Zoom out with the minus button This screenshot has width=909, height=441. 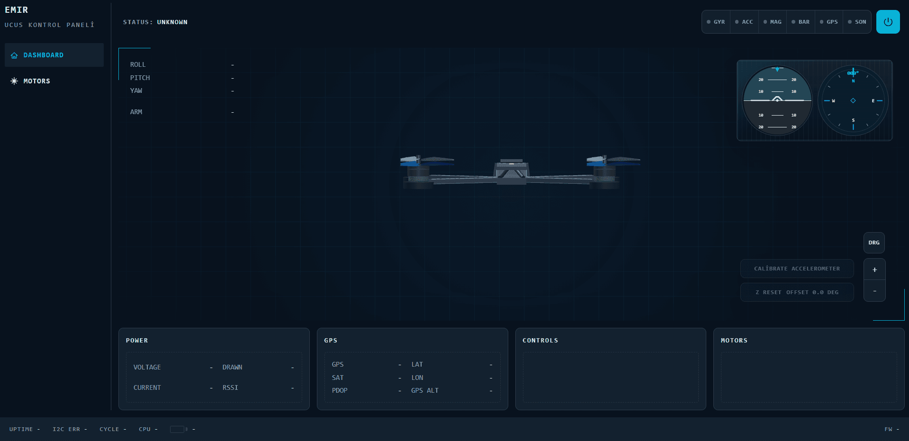tap(874, 291)
